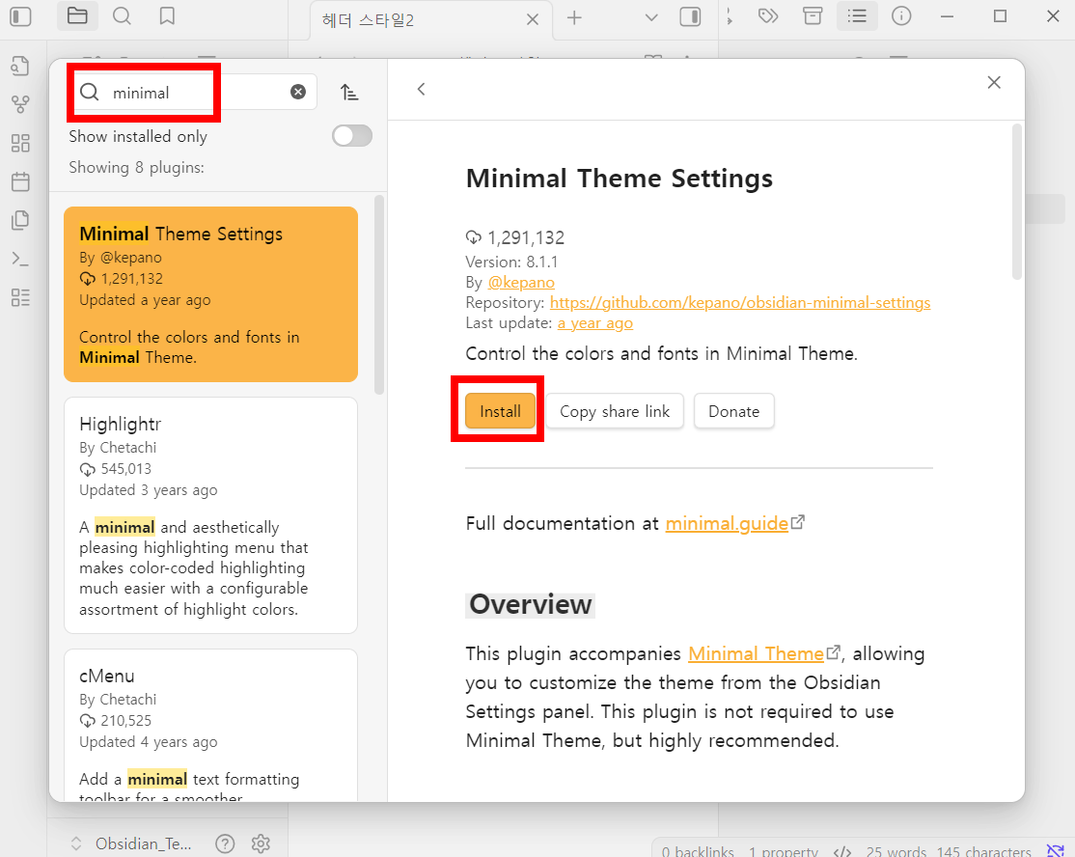Clear the plugin search text

tap(298, 92)
